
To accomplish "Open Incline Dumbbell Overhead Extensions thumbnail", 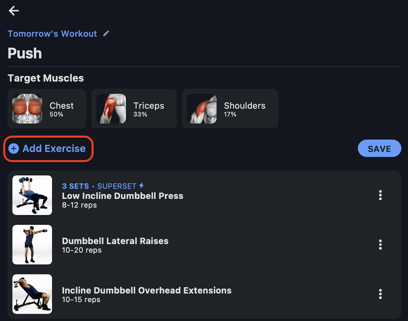I will (x=32, y=294).
